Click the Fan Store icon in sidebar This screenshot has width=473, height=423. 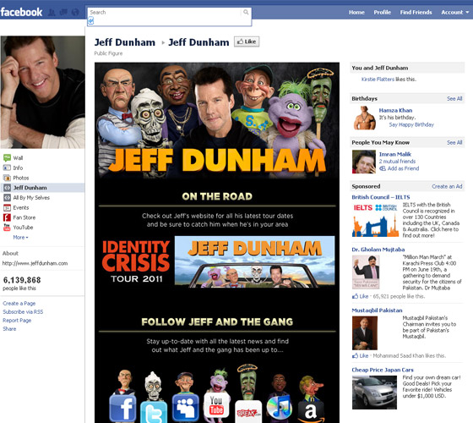pos(7,217)
